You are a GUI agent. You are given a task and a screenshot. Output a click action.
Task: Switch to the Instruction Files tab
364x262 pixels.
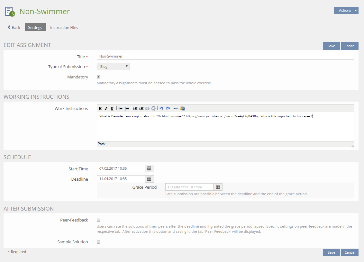(x=64, y=27)
